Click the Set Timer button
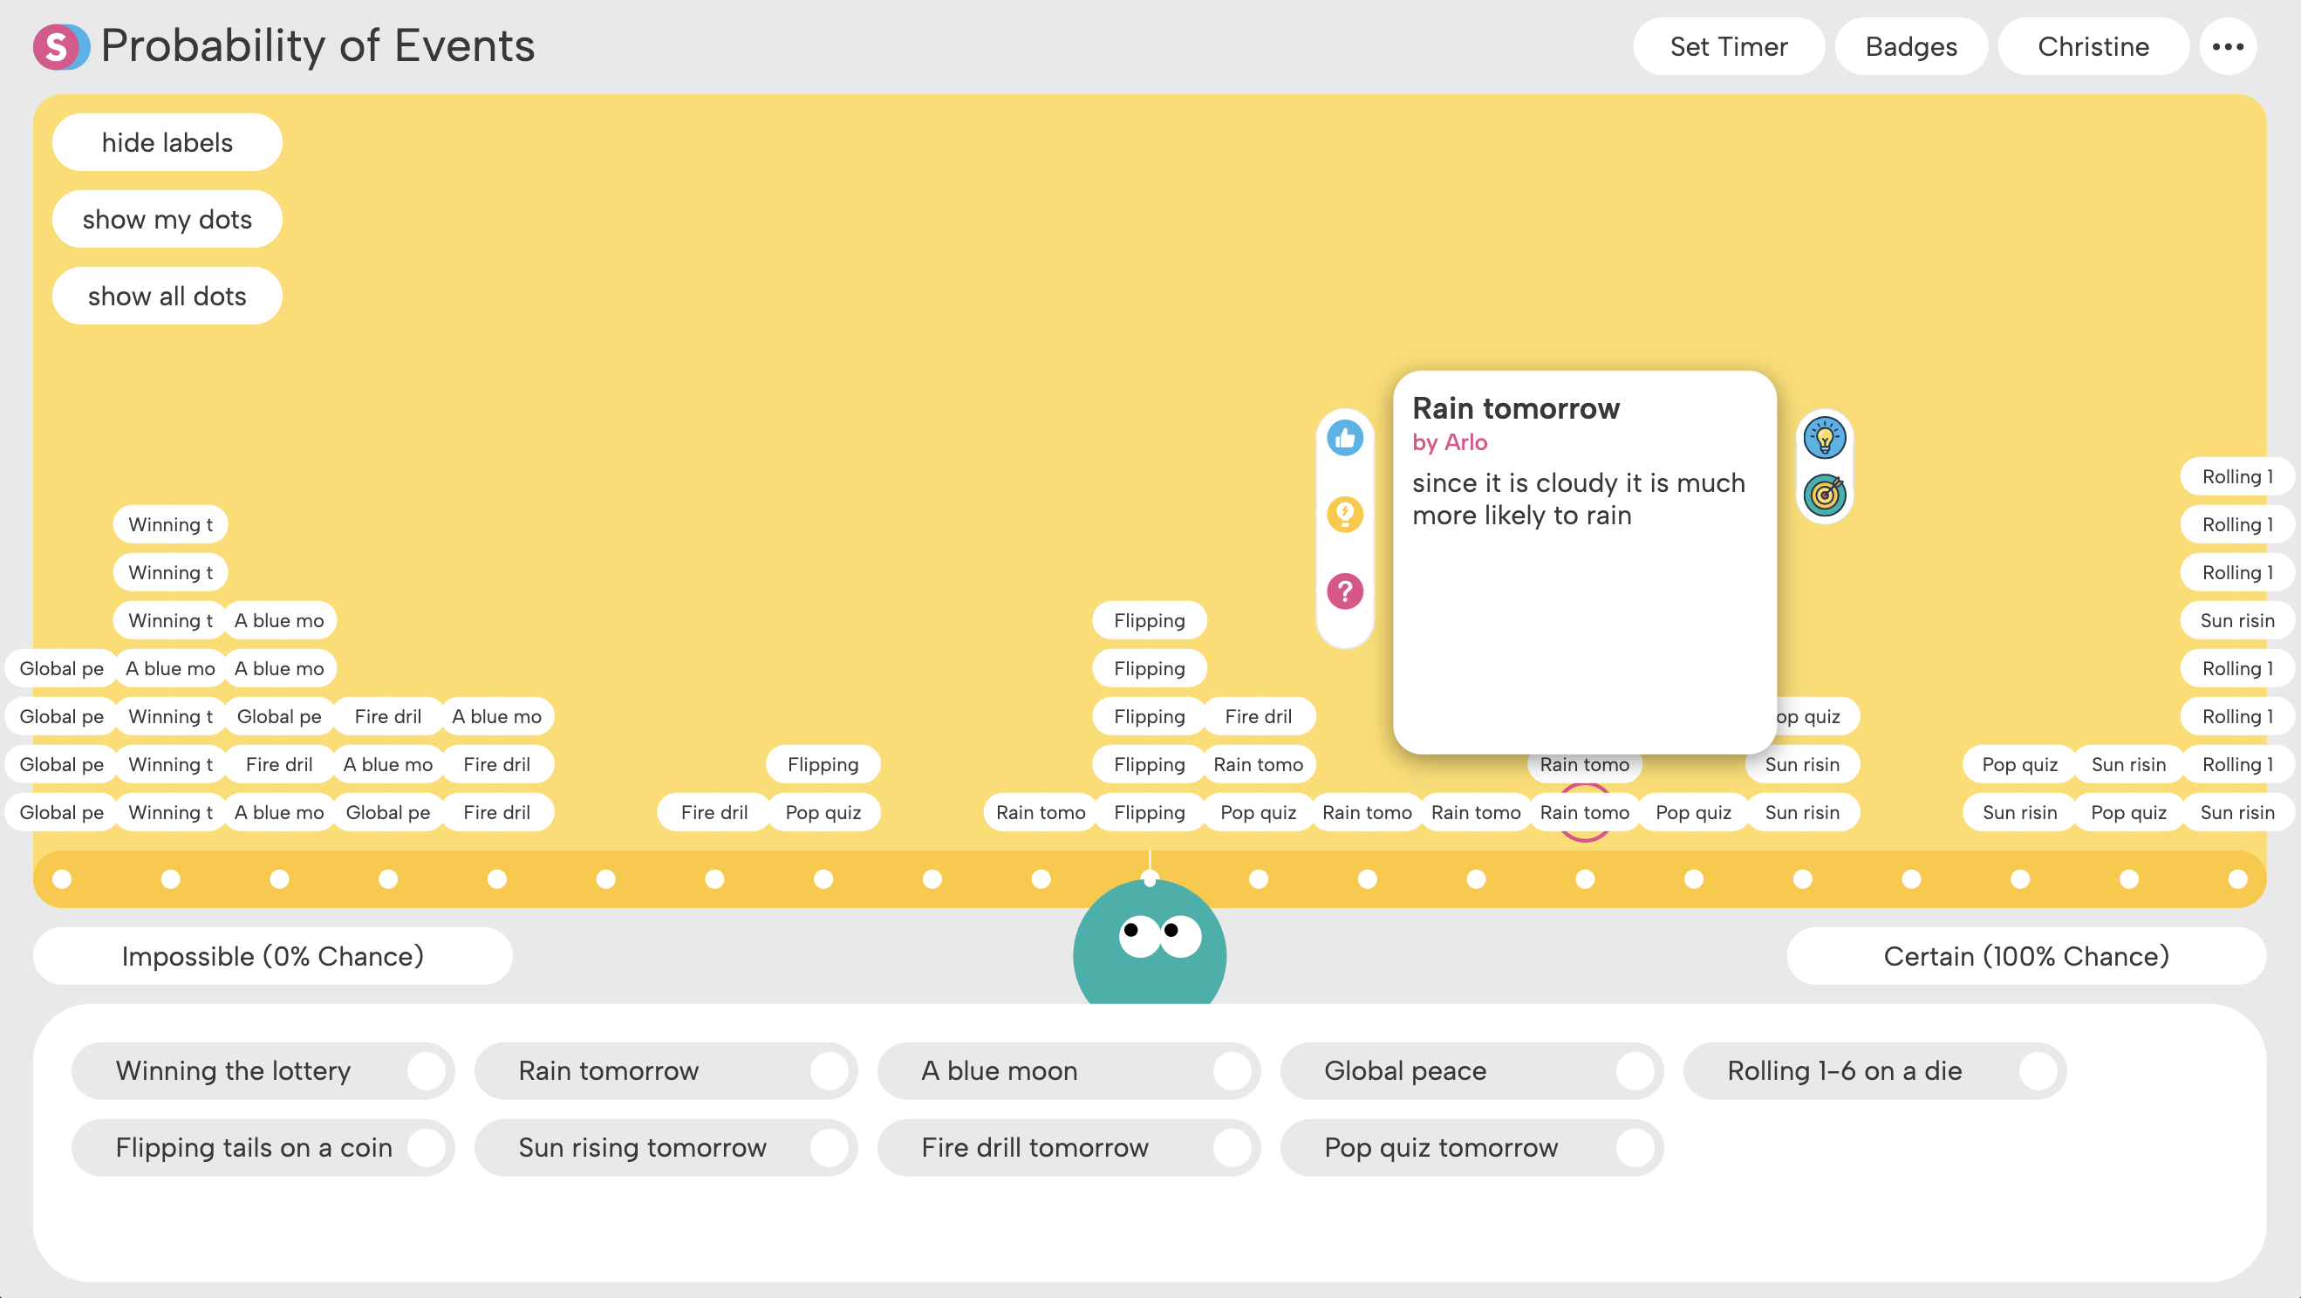2301x1298 pixels. 1729,46
